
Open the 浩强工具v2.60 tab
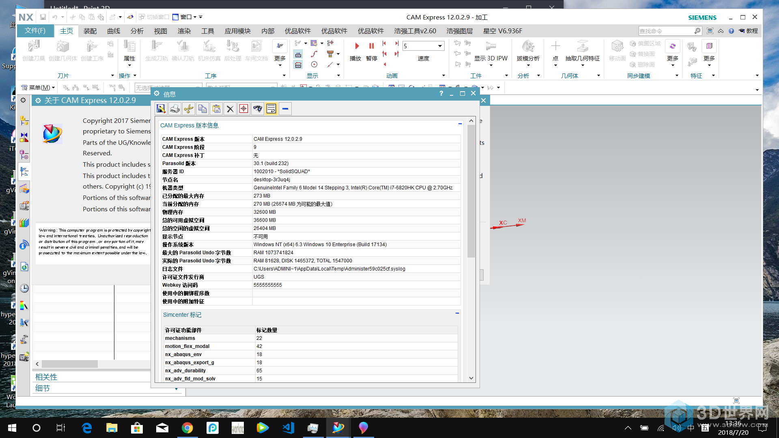click(415, 31)
